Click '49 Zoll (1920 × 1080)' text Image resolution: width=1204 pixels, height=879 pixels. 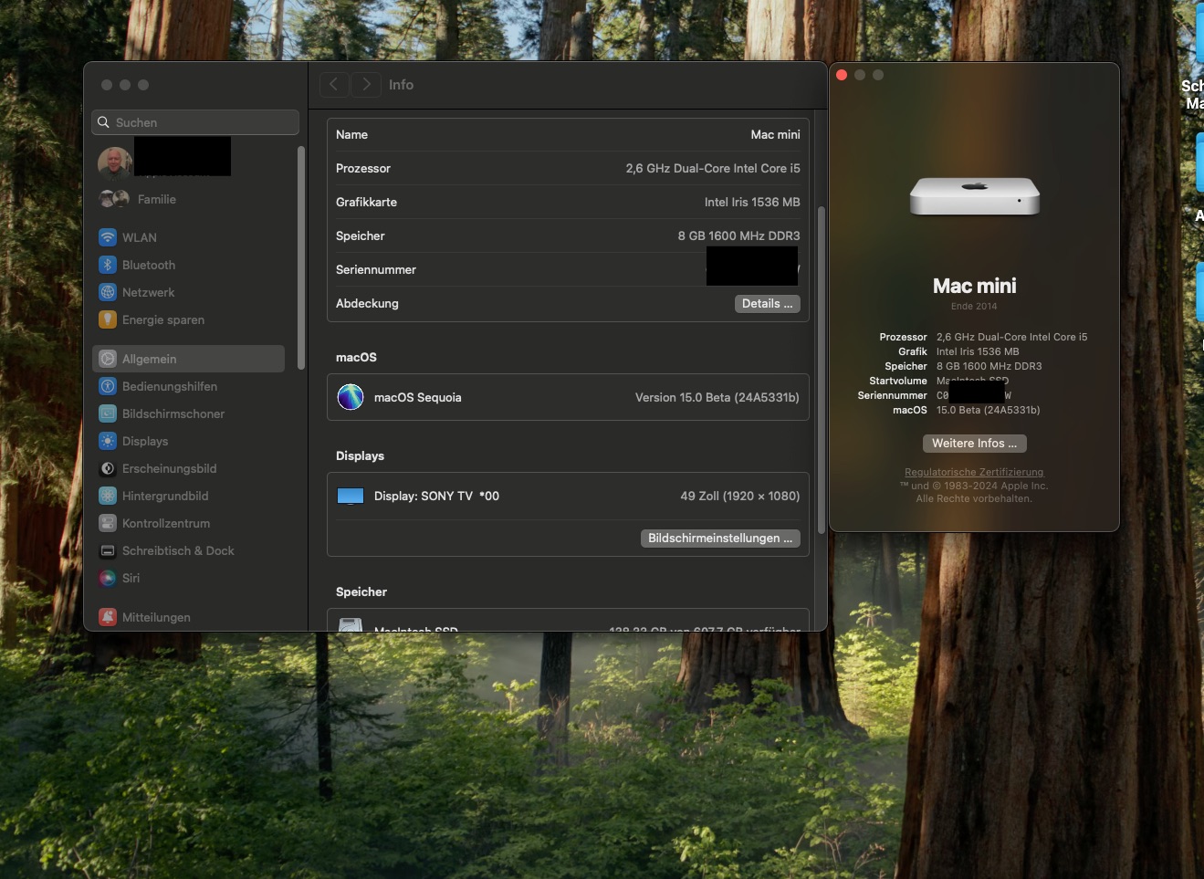(740, 496)
